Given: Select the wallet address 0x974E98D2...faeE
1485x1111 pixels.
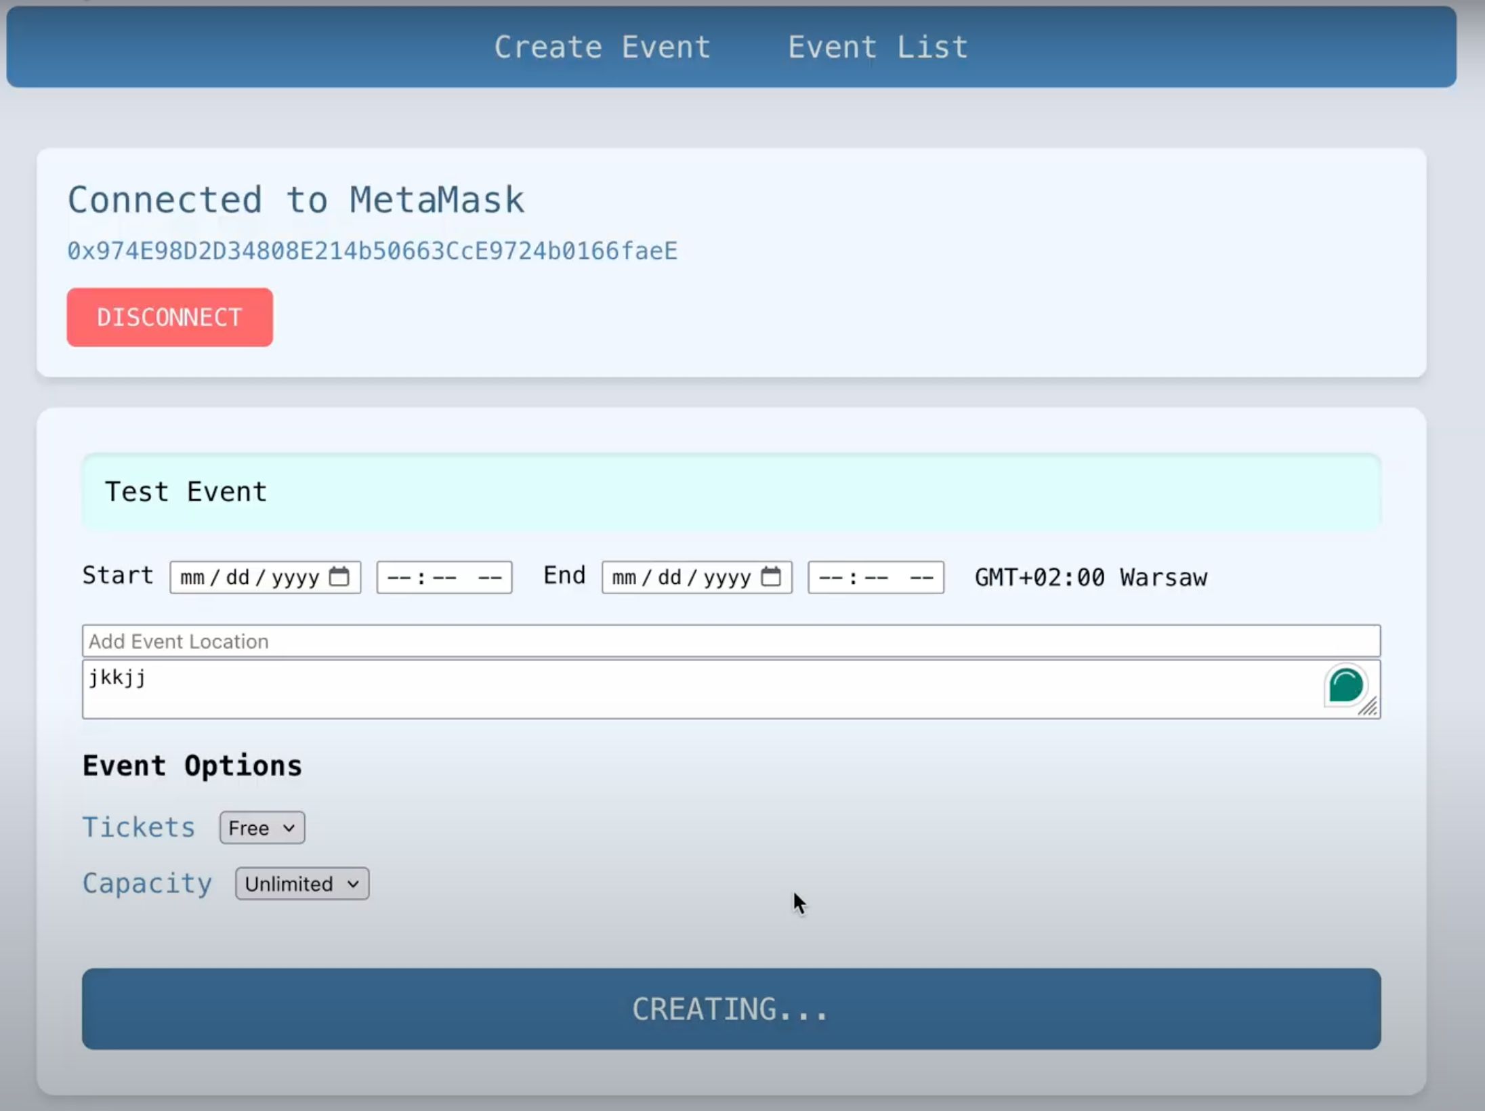Looking at the screenshot, I should 372,251.
